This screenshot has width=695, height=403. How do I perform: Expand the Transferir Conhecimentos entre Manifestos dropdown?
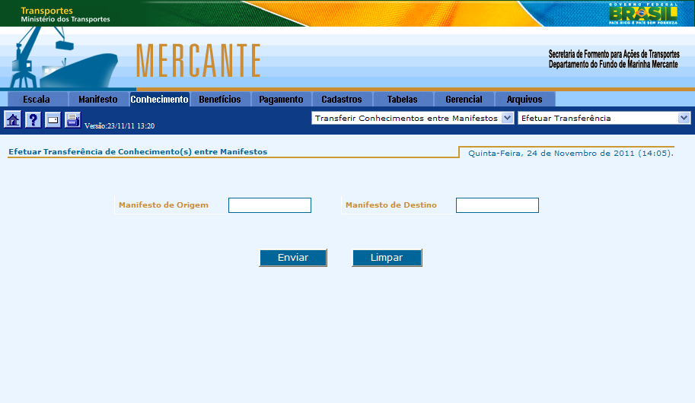click(413, 119)
